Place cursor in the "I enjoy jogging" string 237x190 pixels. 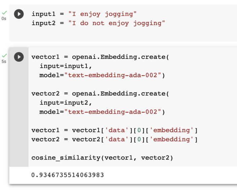point(103,14)
